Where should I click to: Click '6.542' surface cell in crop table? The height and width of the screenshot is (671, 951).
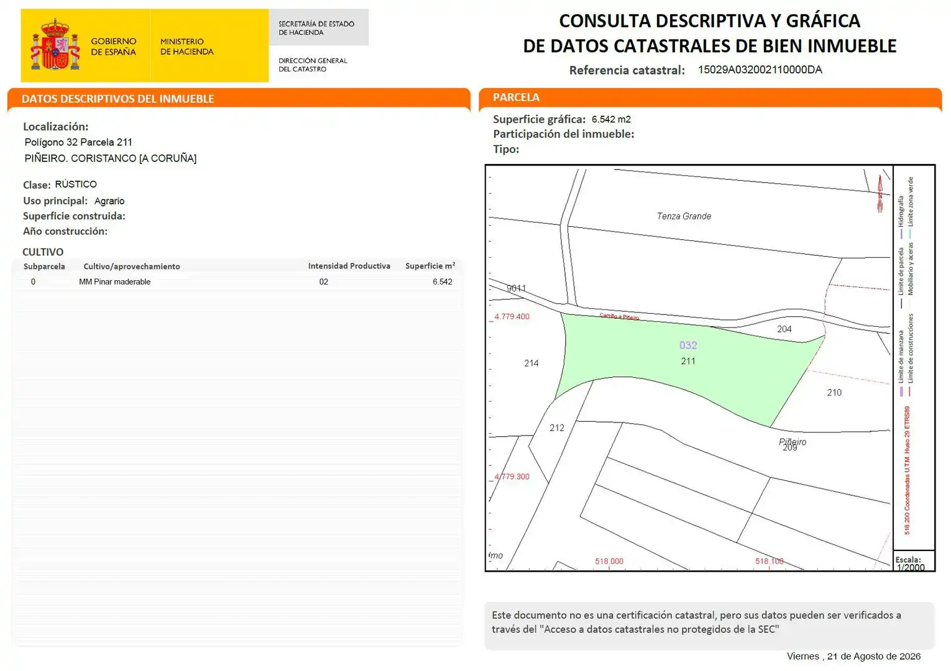[443, 282]
